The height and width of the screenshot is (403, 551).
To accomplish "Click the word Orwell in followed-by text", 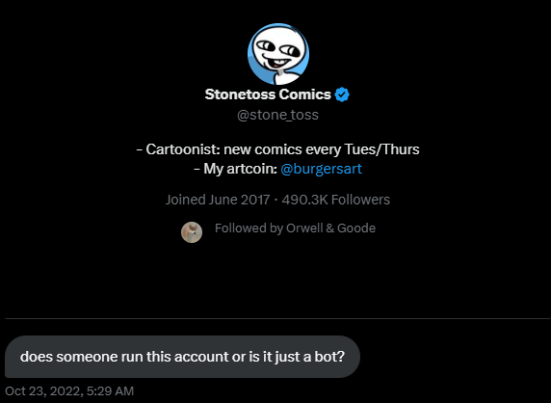I will click(x=304, y=228).
